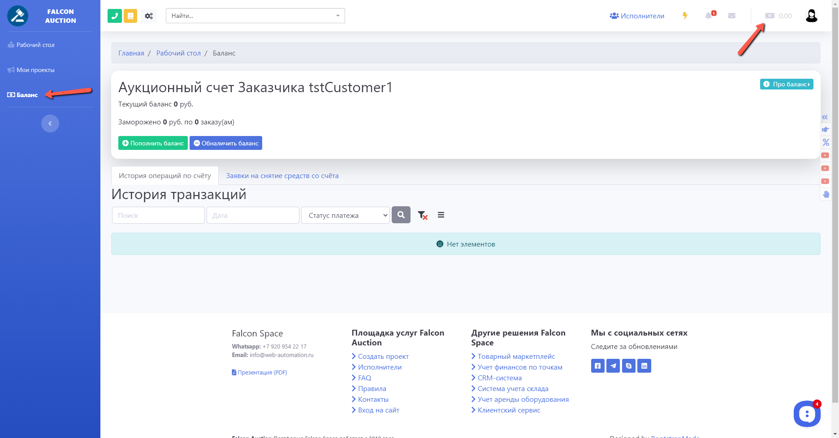Open the messages envelope icon

(732, 16)
